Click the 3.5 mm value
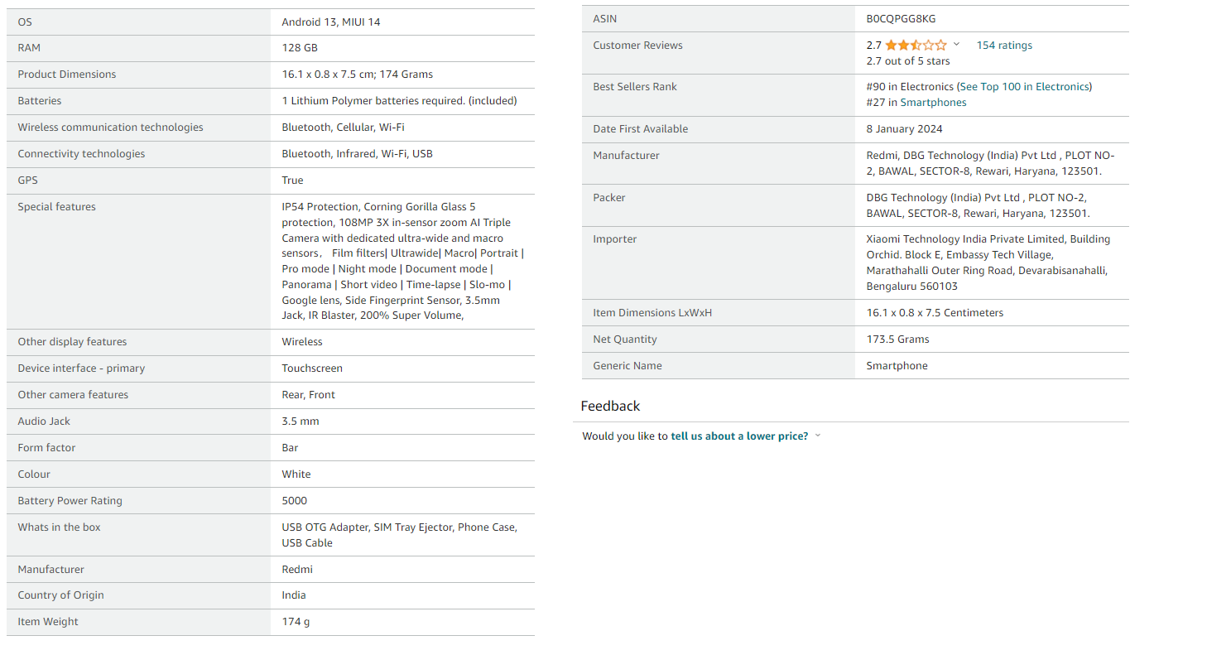This screenshot has width=1231, height=655. (x=301, y=421)
